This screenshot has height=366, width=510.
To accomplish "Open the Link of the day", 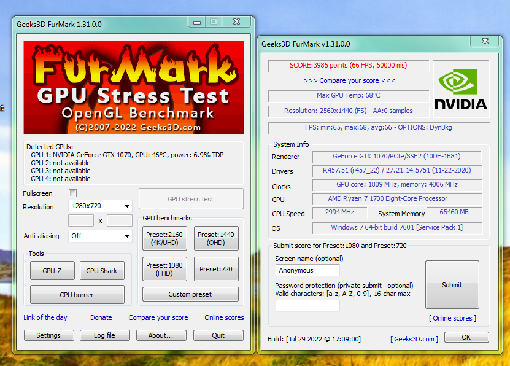I will tap(45, 317).
